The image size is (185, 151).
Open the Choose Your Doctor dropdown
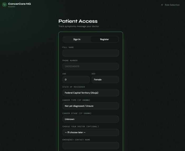click(x=91, y=132)
